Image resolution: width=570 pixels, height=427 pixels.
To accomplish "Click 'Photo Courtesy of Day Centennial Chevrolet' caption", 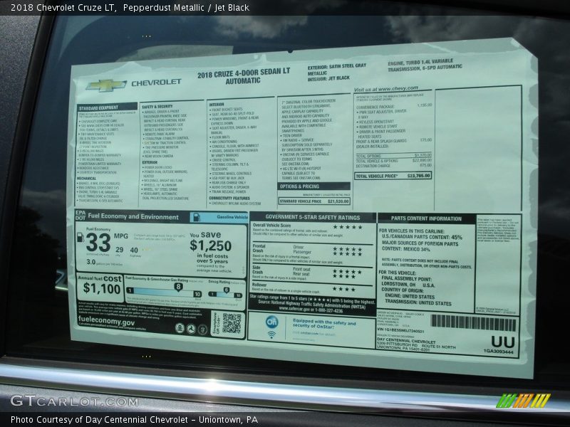I will click(x=134, y=420).
